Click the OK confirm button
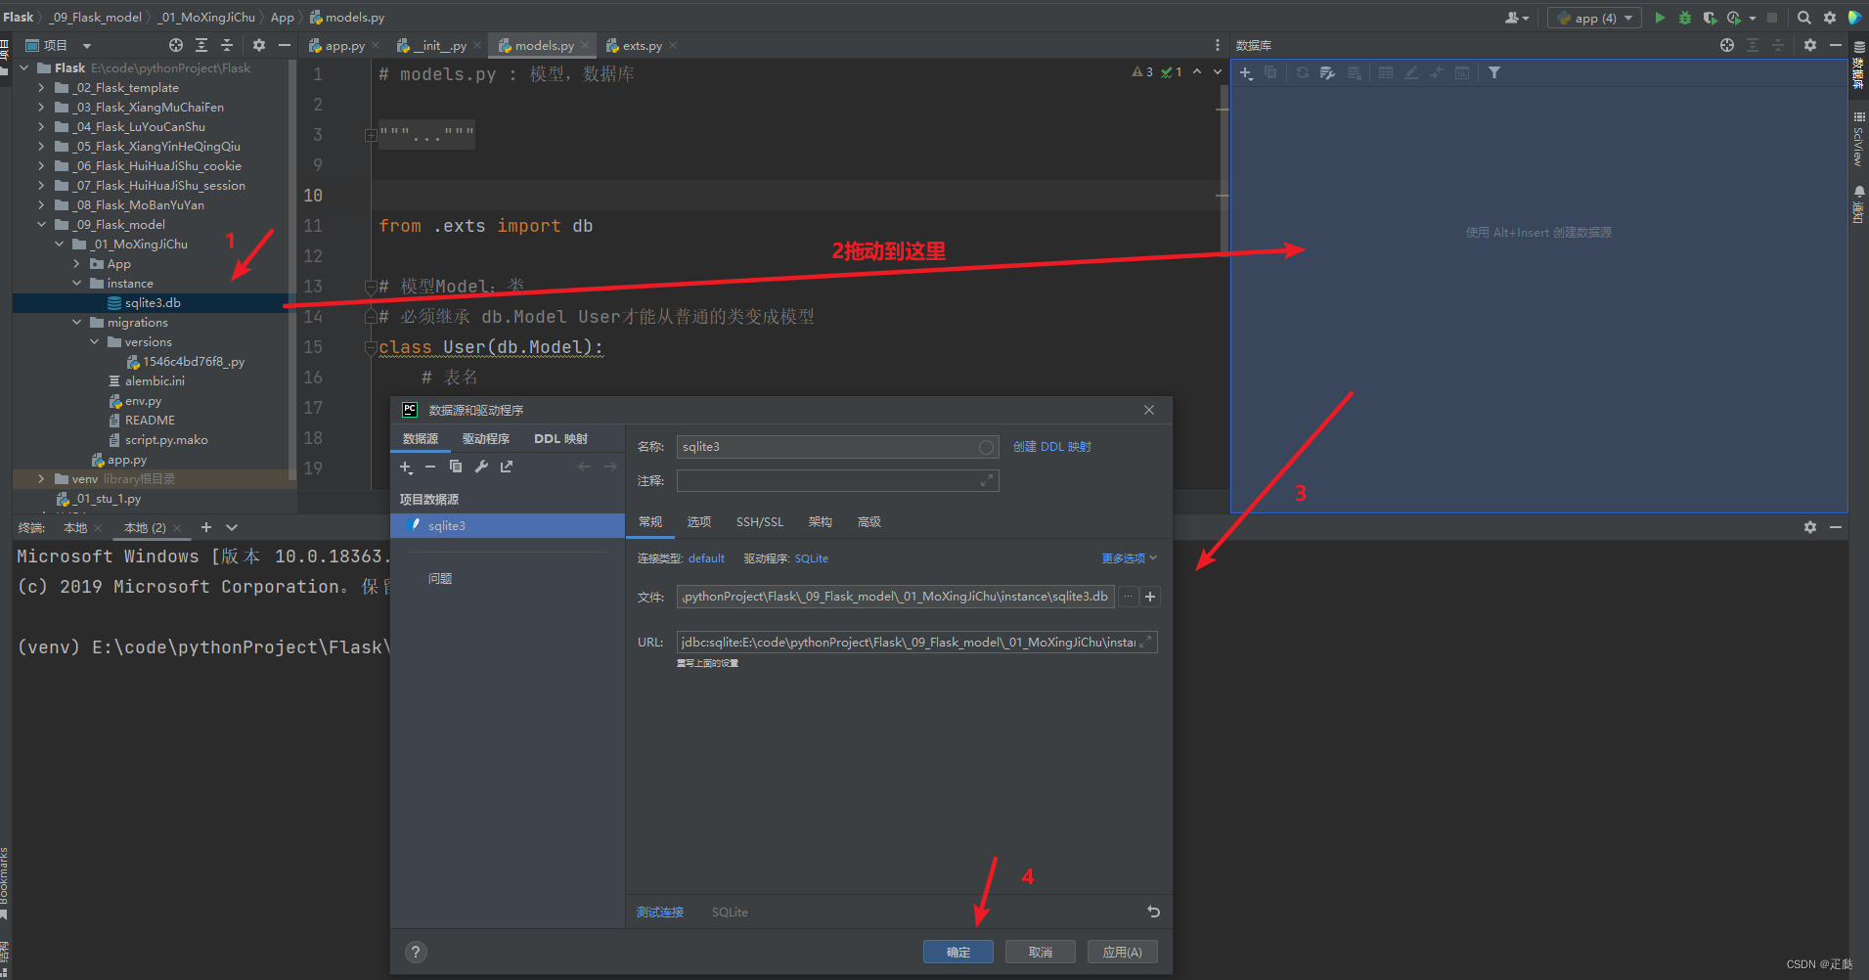This screenshot has width=1869, height=980. point(958,952)
